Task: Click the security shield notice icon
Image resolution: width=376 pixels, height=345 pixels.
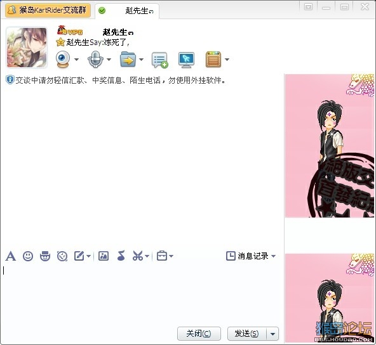Action: 10,80
